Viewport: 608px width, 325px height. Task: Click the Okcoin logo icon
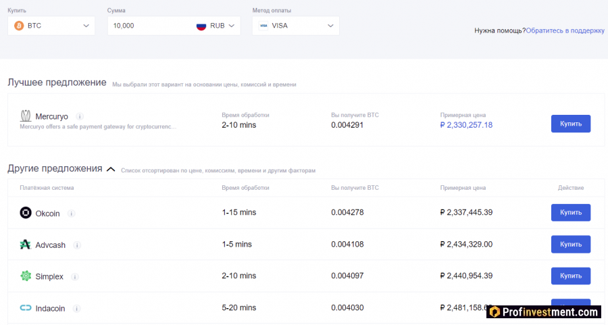pyautogui.click(x=26, y=213)
